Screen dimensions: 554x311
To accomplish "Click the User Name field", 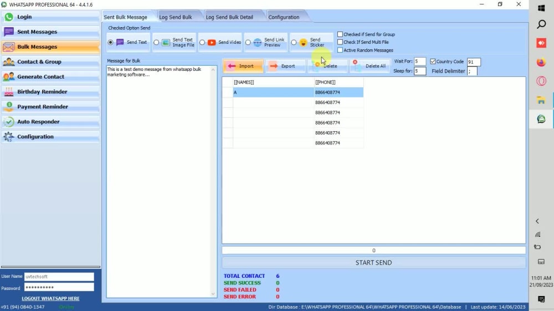I will (x=59, y=277).
